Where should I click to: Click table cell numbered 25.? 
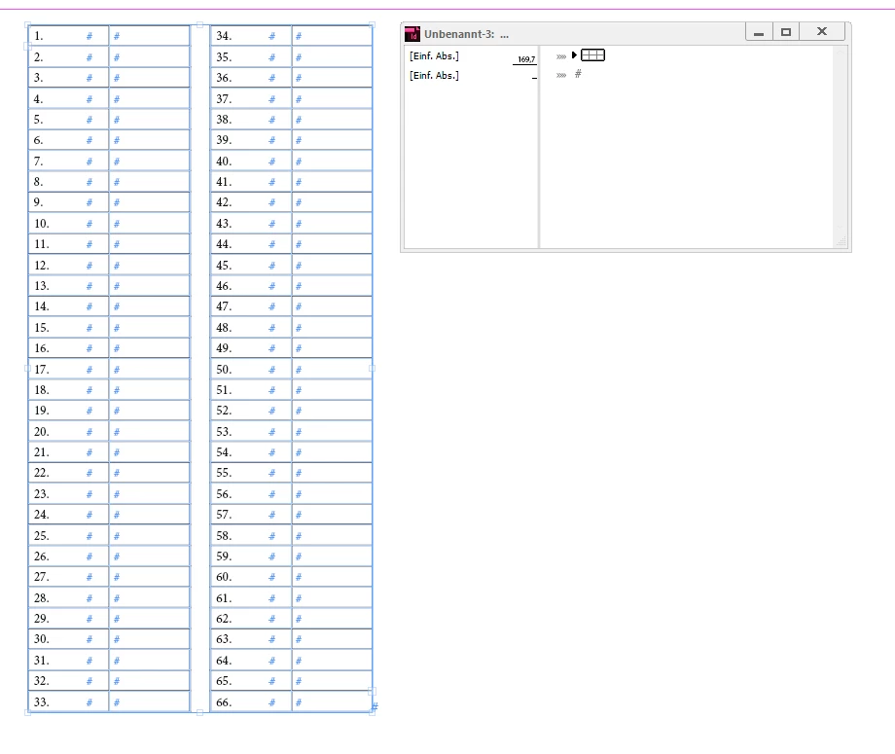[68, 535]
